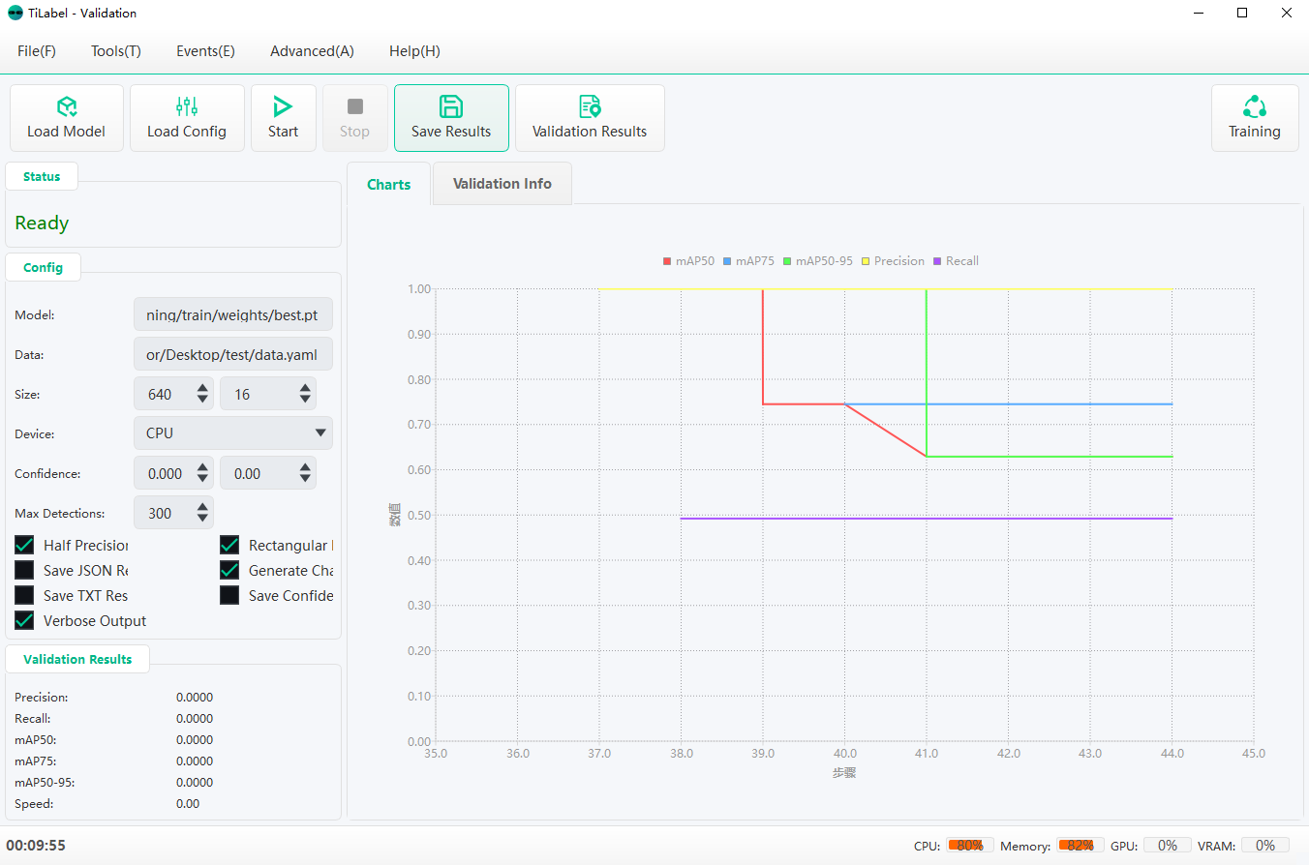This screenshot has width=1309, height=865.
Task: Uncheck the Verbose Output option
Action: point(24,620)
